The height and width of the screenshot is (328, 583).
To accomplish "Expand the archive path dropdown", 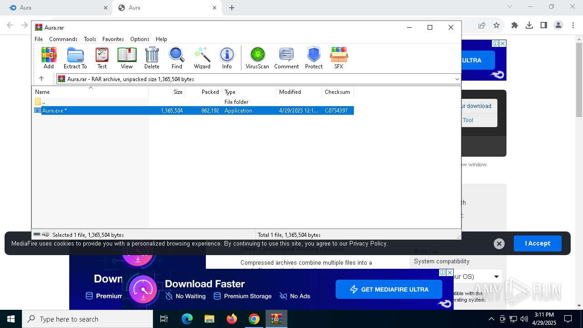I will tap(457, 79).
